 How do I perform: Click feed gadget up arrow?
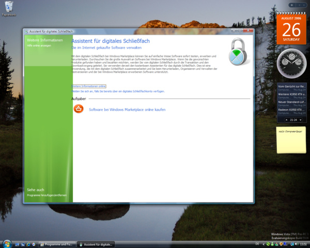click(x=286, y=120)
